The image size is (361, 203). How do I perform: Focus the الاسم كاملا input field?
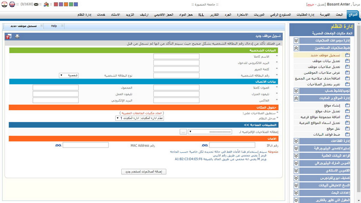click(176, 57)
